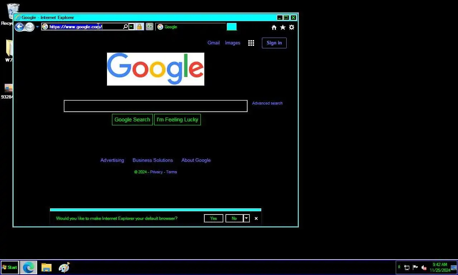Open the Tools gear icon
Image resolution: width=458 pixels, height=275 pixels.
pyautogui.click(x=292, y=27)
